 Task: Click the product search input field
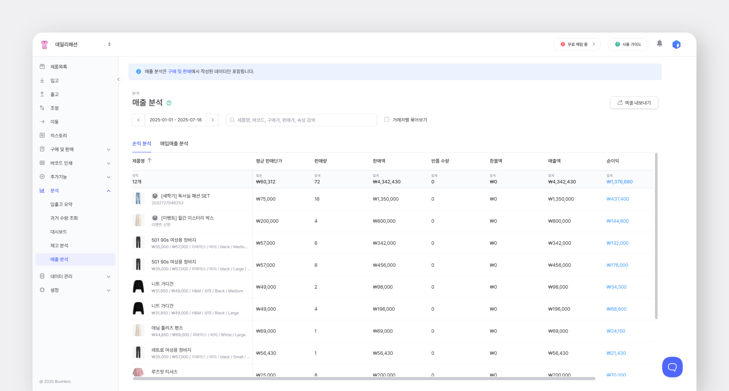[301, 120]
